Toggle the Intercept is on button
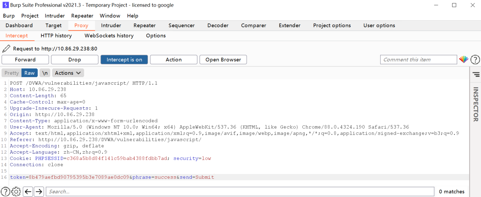 click(124, 60)
